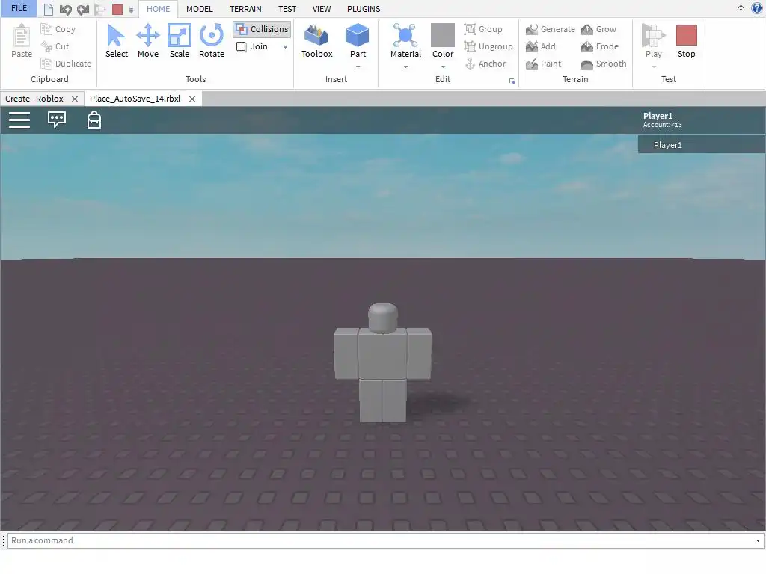The image size is (766, 574).
Task: Ungroup the selected model
Action: click(488, 46)
